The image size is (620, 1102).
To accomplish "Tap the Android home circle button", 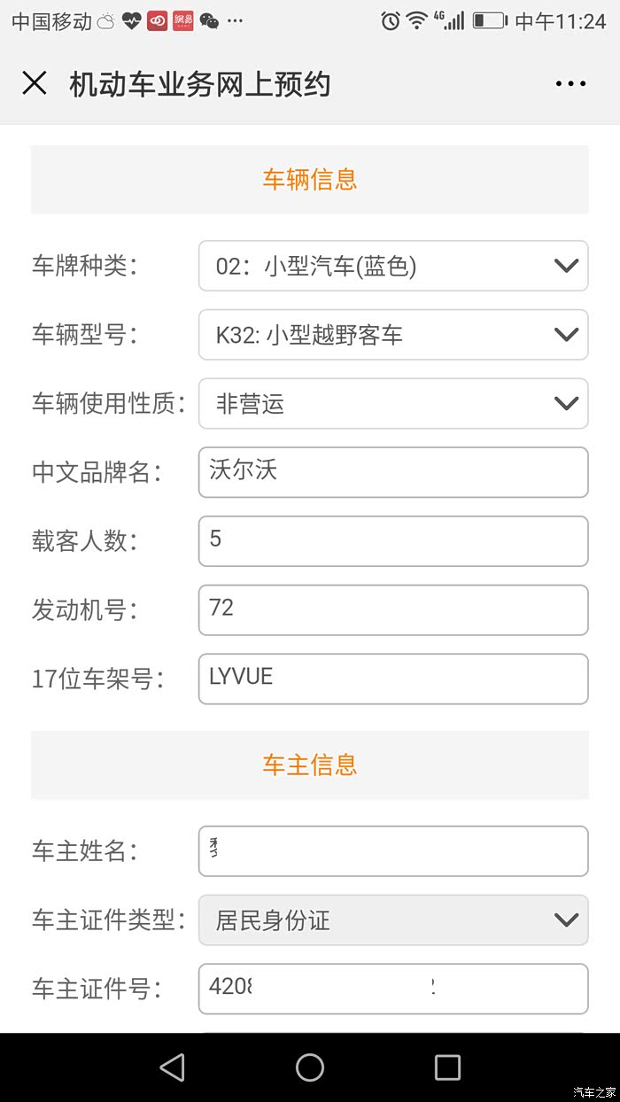I will 310,1067.
